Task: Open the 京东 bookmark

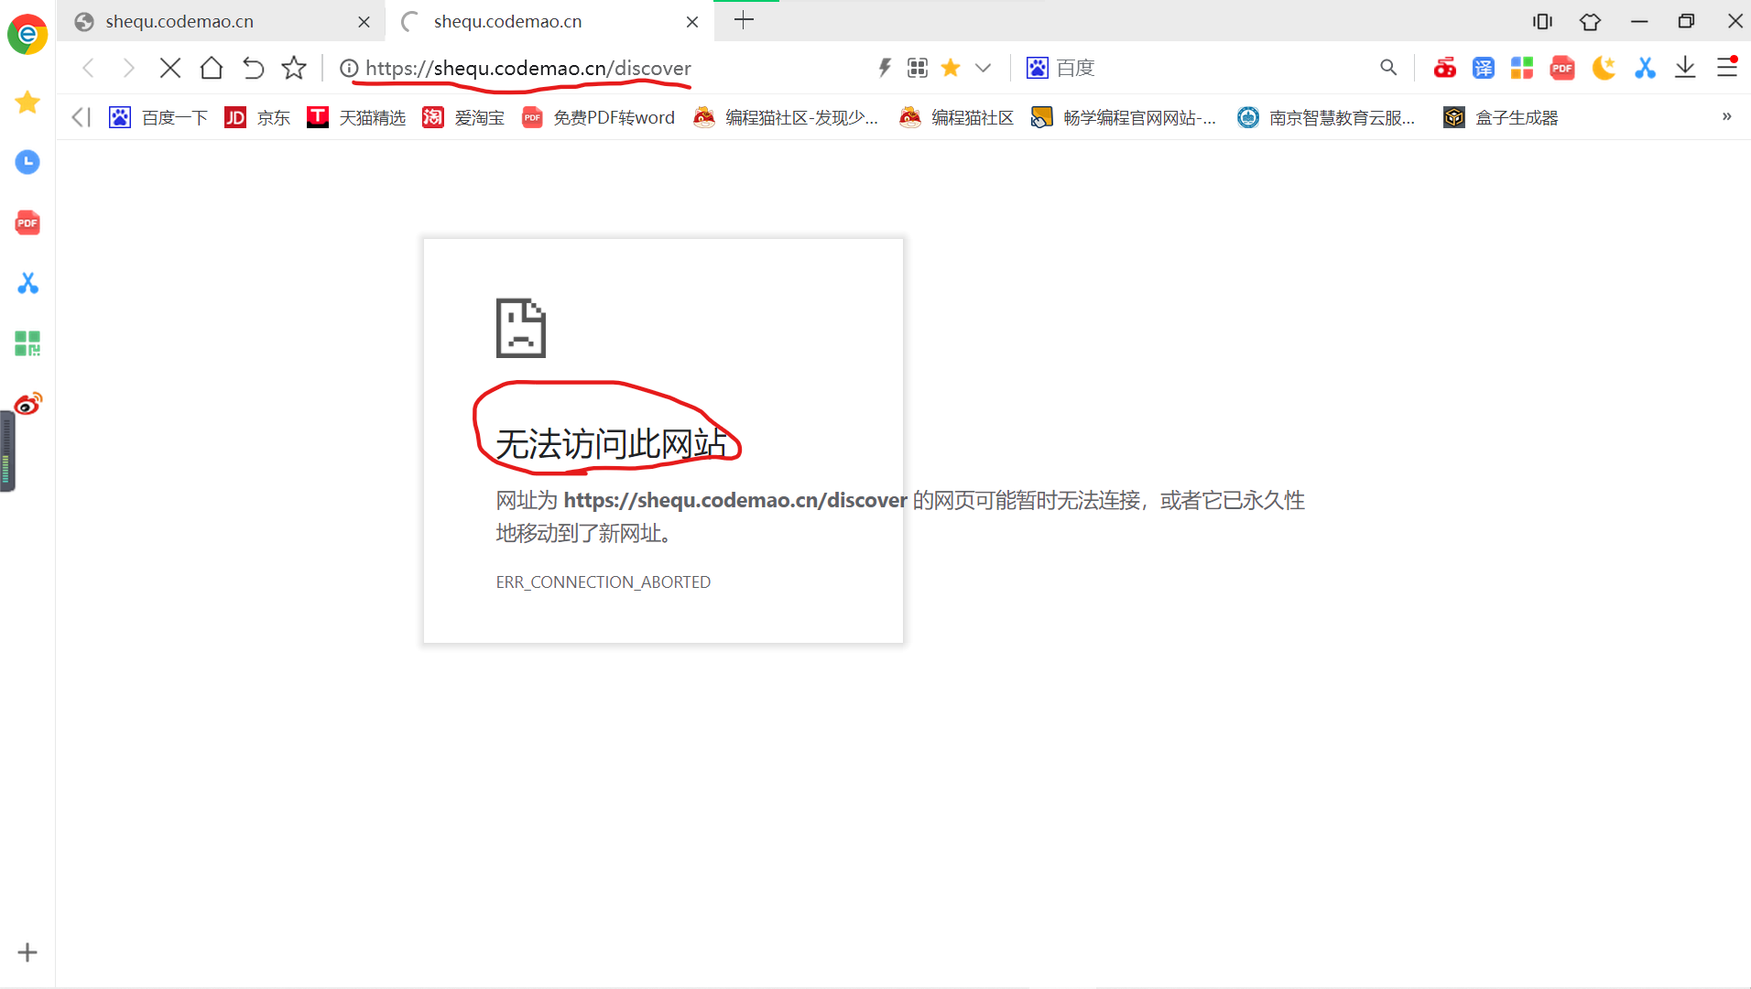Action: click(x=257, y=117)
